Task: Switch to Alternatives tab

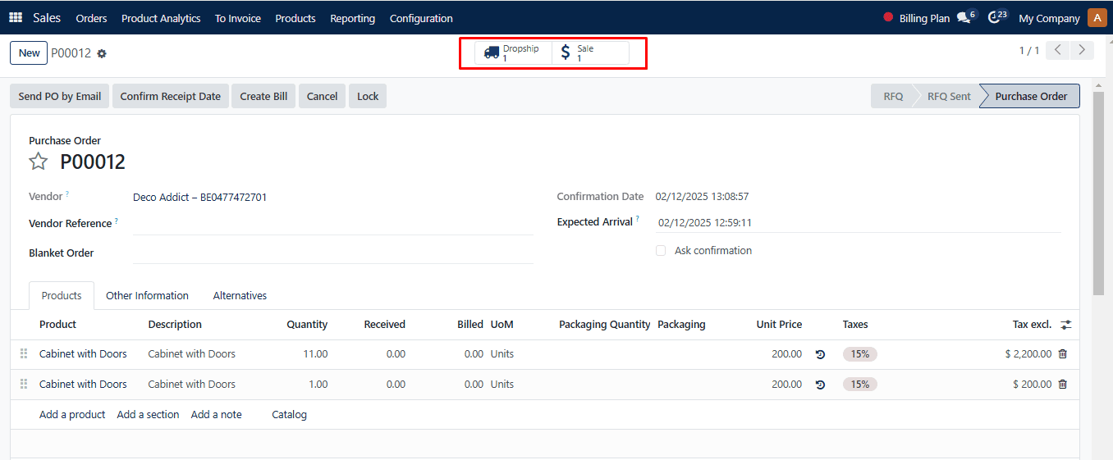Action: coord(240,296)
